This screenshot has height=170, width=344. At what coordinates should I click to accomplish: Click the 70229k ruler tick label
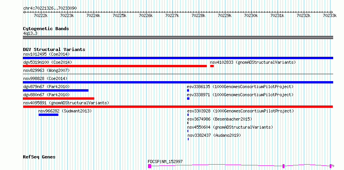(x=225, y=15)
